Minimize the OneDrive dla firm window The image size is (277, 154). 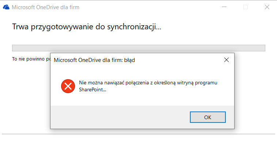point(225,7)
